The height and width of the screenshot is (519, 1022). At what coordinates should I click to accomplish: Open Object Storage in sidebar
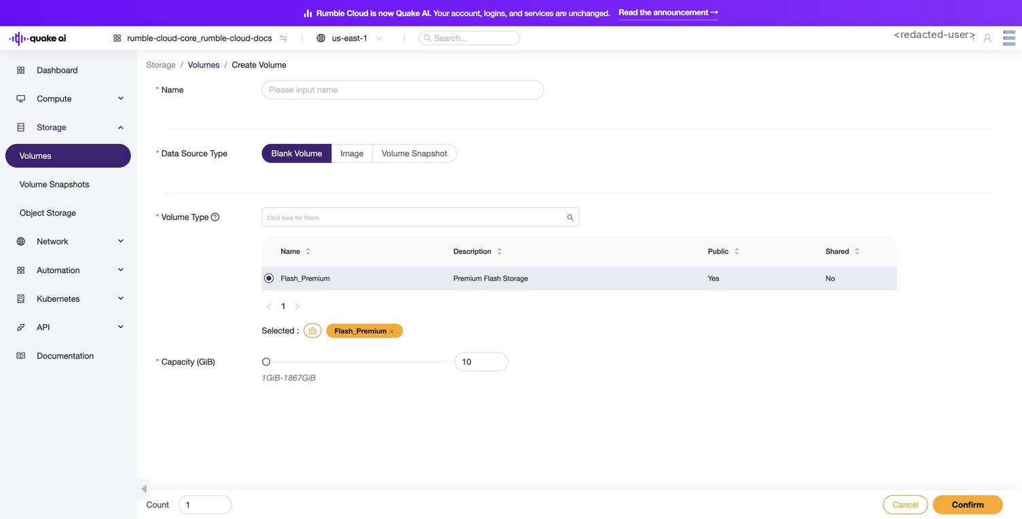click(x=48, y=213)
